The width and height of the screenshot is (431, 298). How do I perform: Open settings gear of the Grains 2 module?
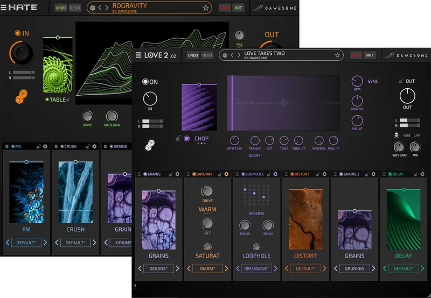(373, 174)
